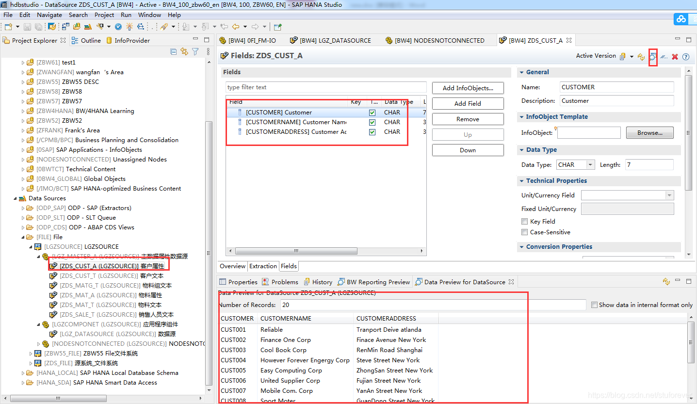Click the data preview magnifier icon in editor header

tap(653, 57)
